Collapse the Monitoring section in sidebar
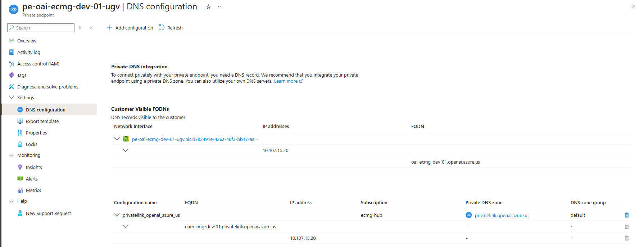 tap(12, 155)
